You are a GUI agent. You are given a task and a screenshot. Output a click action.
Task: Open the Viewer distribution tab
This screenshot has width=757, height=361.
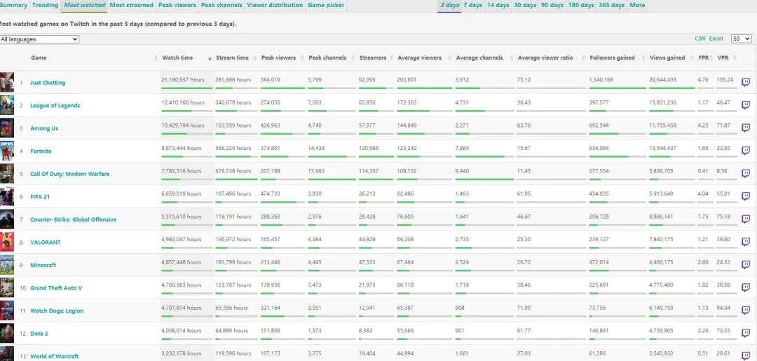pyautogui.click(x=275, y=6)
